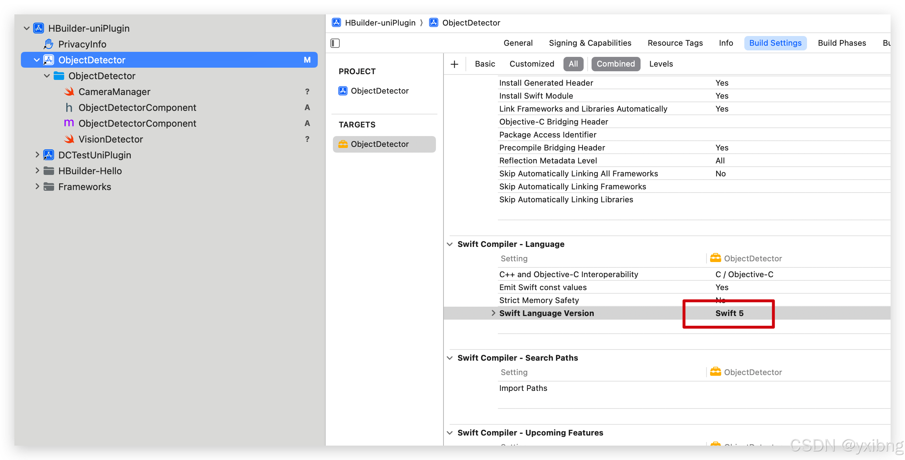The height and width of the screenshot is (460, 905).
Task: Click the CameraManager Swift file icon
Action: coord(69,92)
